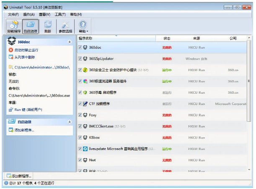Click the Run 键 (当前用户) registry link
Screen dimensions: 256x189
tap(28, 110)
